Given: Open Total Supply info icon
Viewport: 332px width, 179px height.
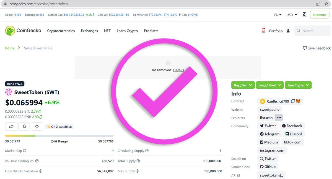Looking at the screenshot, I should point(138,161).
